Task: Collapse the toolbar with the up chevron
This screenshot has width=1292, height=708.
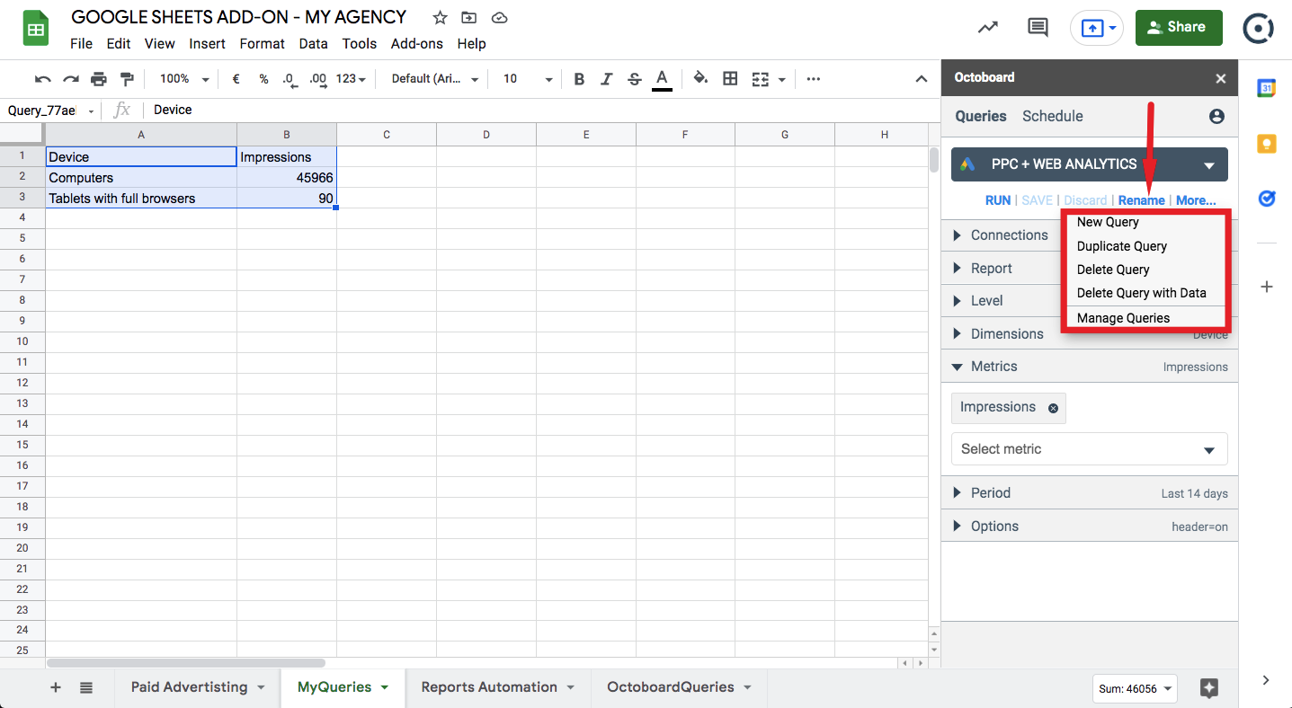Action: coord(922,79)
